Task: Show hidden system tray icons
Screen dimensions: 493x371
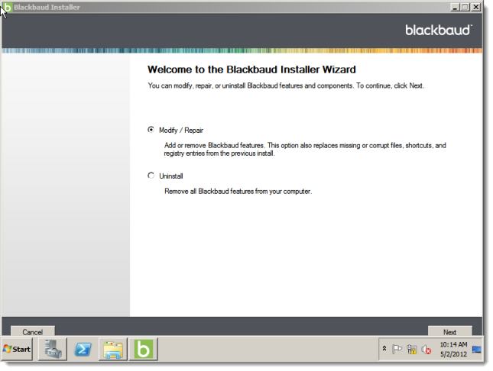Action: pyautogui.click(x=384, y=348)
